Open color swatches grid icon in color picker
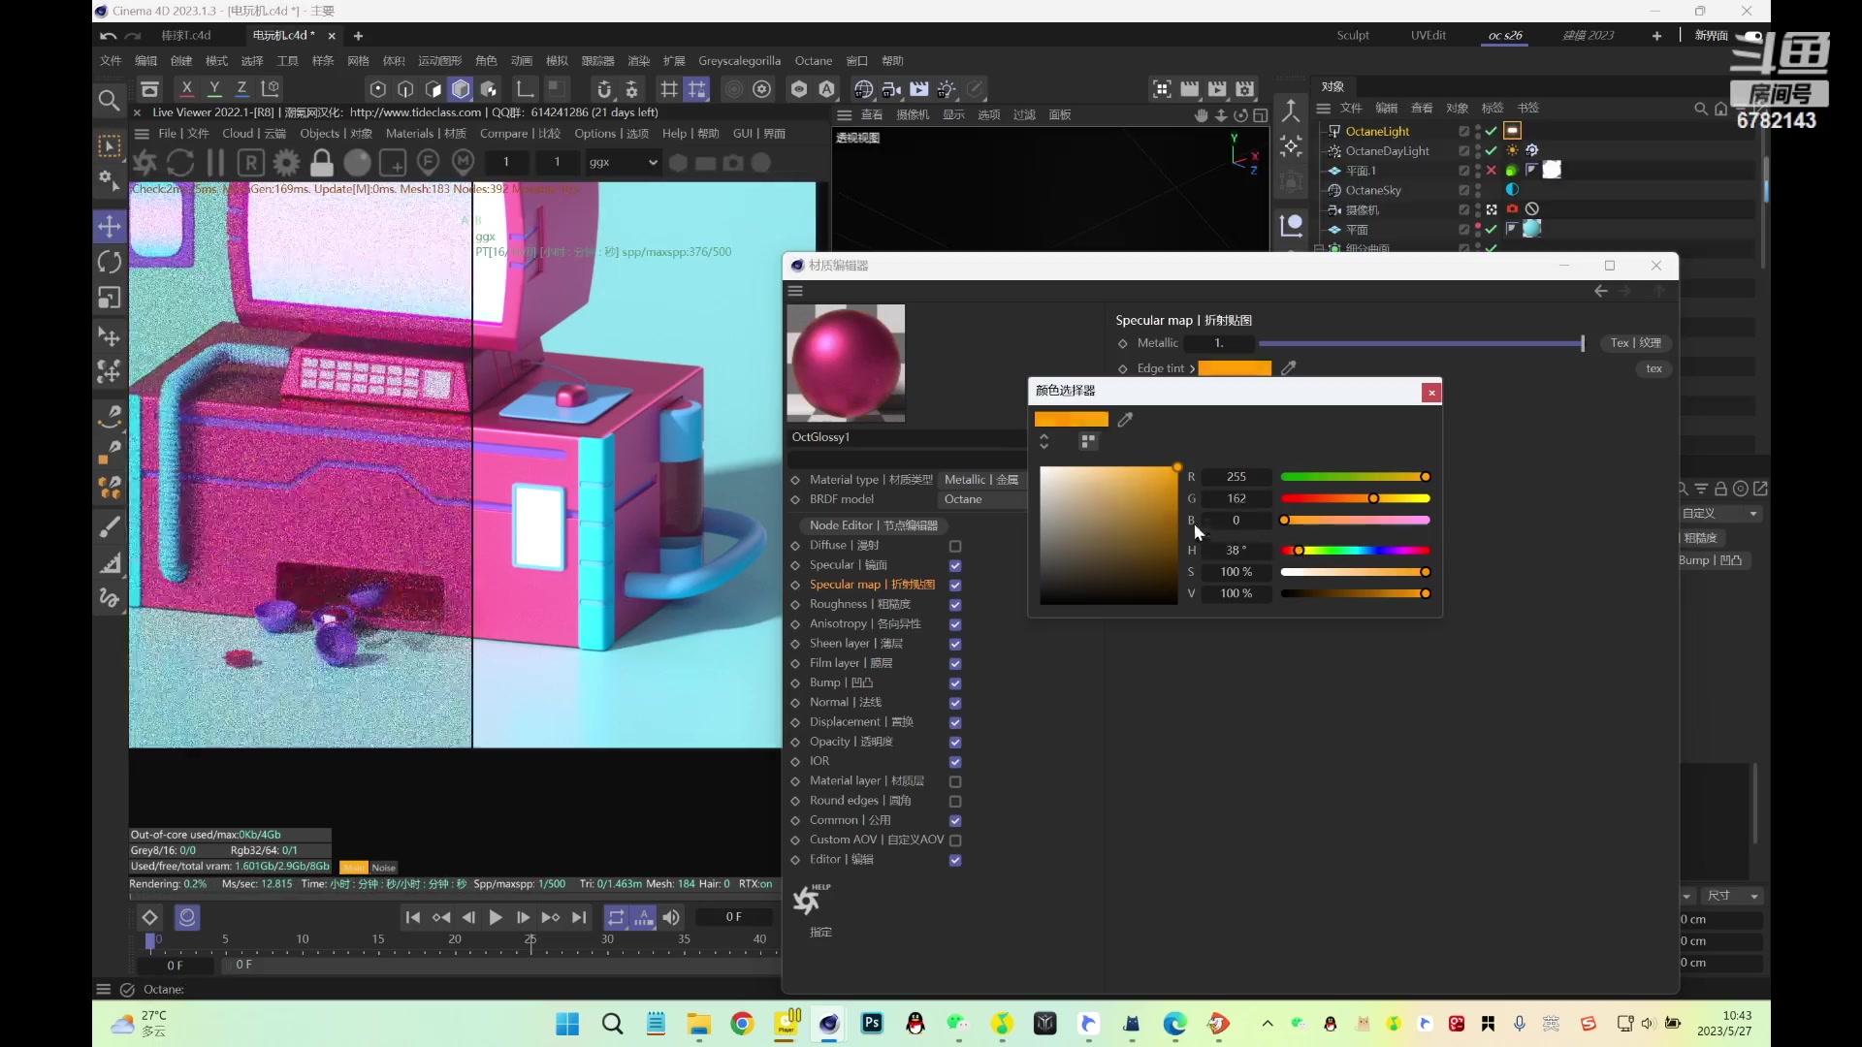The height and width of the screenshot is (1047, 1862). click(1088, 442)
